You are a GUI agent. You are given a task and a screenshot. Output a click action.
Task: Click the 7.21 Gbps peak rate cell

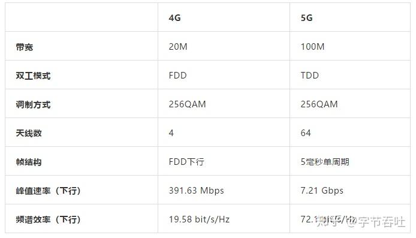tap(322, 191)
